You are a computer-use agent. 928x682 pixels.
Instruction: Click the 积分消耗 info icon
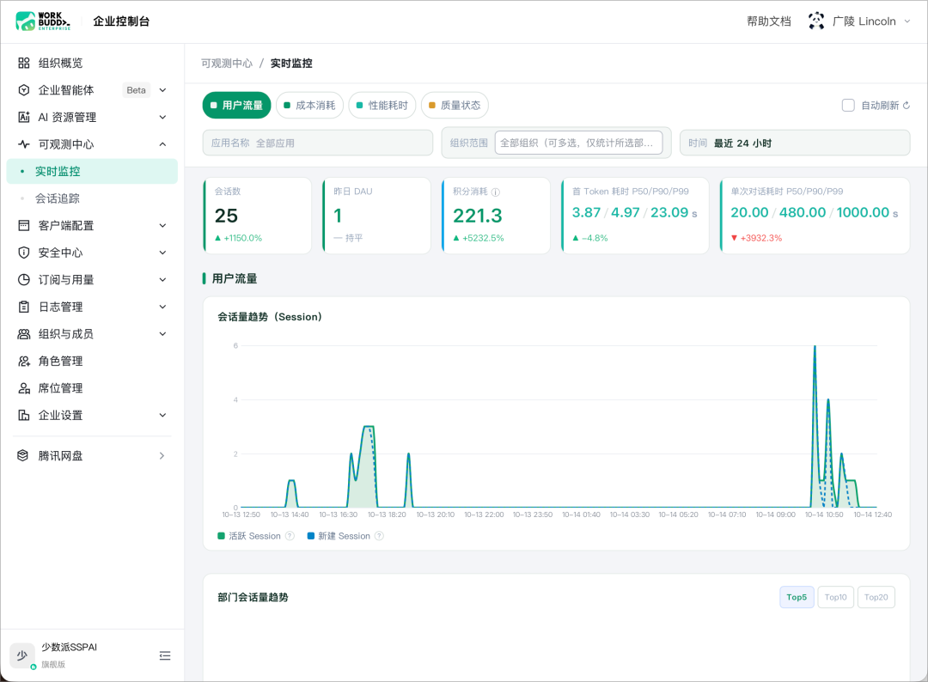pos(496,192)
